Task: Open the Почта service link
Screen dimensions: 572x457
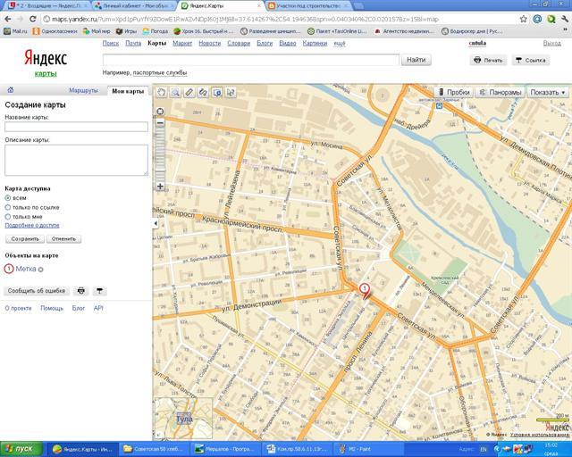Action: 133,44
